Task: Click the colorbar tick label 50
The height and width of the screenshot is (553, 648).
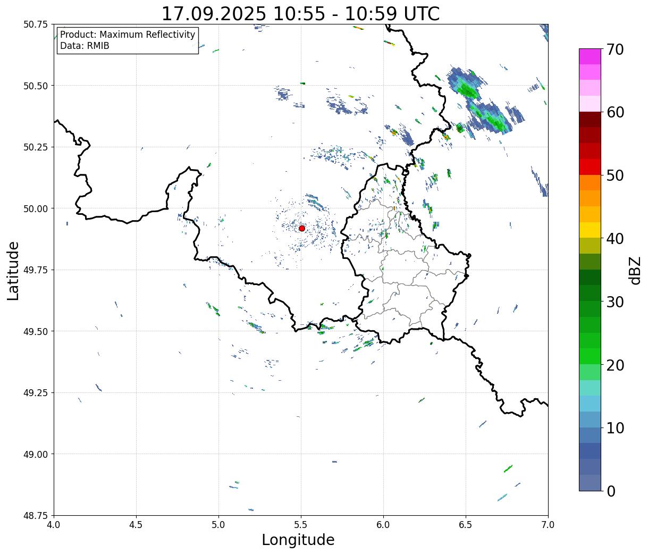Action: [x=615, y=175]
